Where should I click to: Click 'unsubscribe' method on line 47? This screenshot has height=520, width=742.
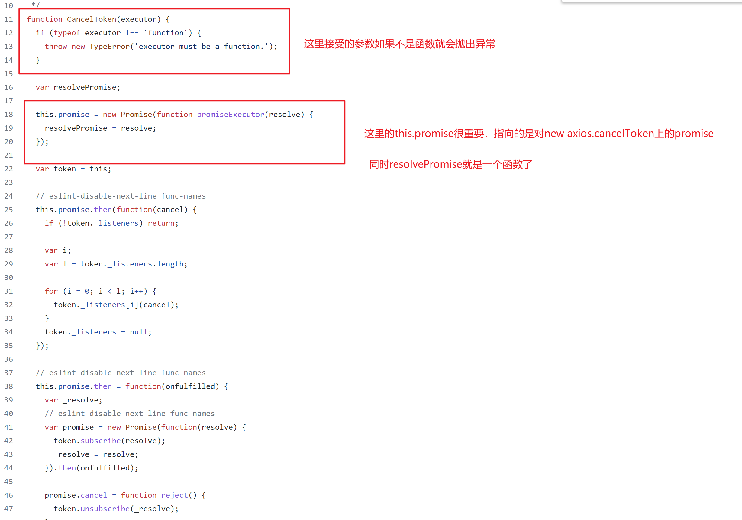pos(105,509)
